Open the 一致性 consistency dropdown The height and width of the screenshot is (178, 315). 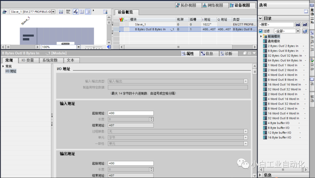tap(246, 144)
